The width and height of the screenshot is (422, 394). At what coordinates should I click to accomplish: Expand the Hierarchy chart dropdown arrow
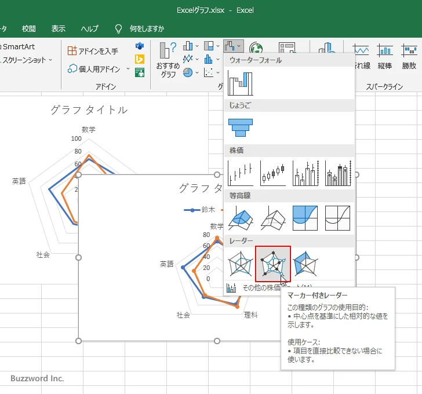tap(218, 46)
